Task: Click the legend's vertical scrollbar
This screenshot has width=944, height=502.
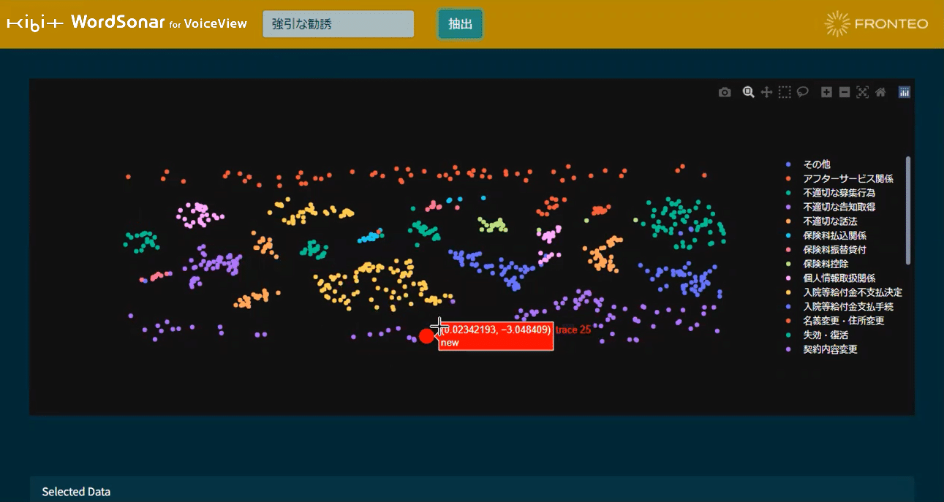Action: [909, 210]
